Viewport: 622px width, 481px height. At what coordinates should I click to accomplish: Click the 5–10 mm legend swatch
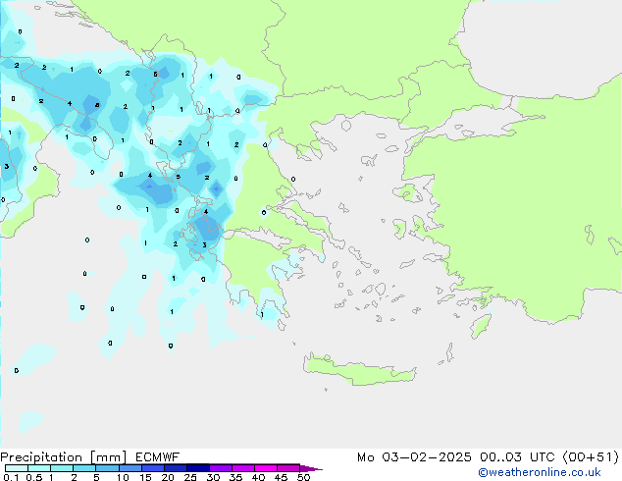tap(107, 468)
